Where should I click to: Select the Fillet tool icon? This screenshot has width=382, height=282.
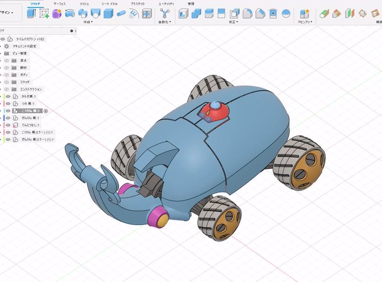pyautogui.click(x=247, y=14)
